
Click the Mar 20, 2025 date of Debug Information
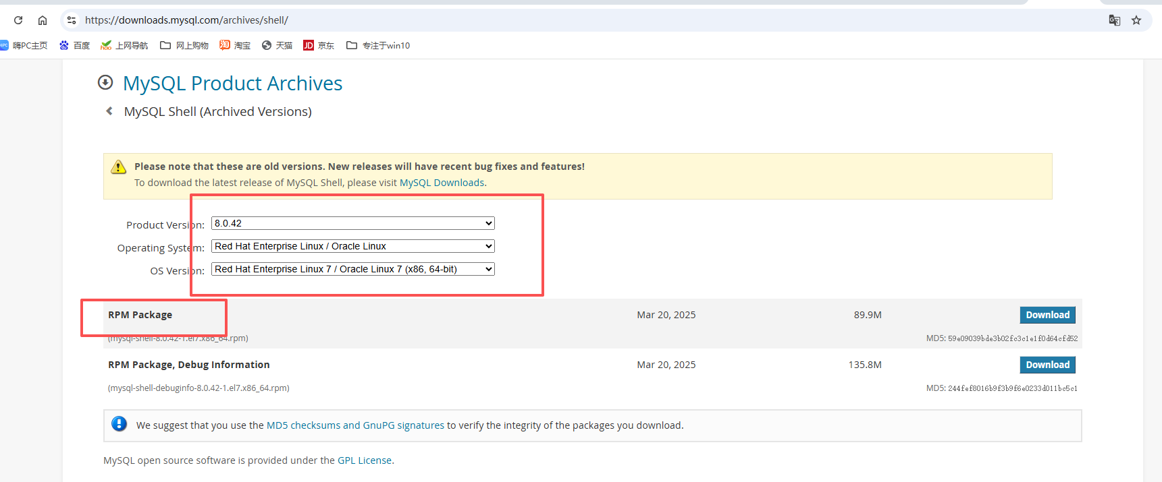pos(666,365)
